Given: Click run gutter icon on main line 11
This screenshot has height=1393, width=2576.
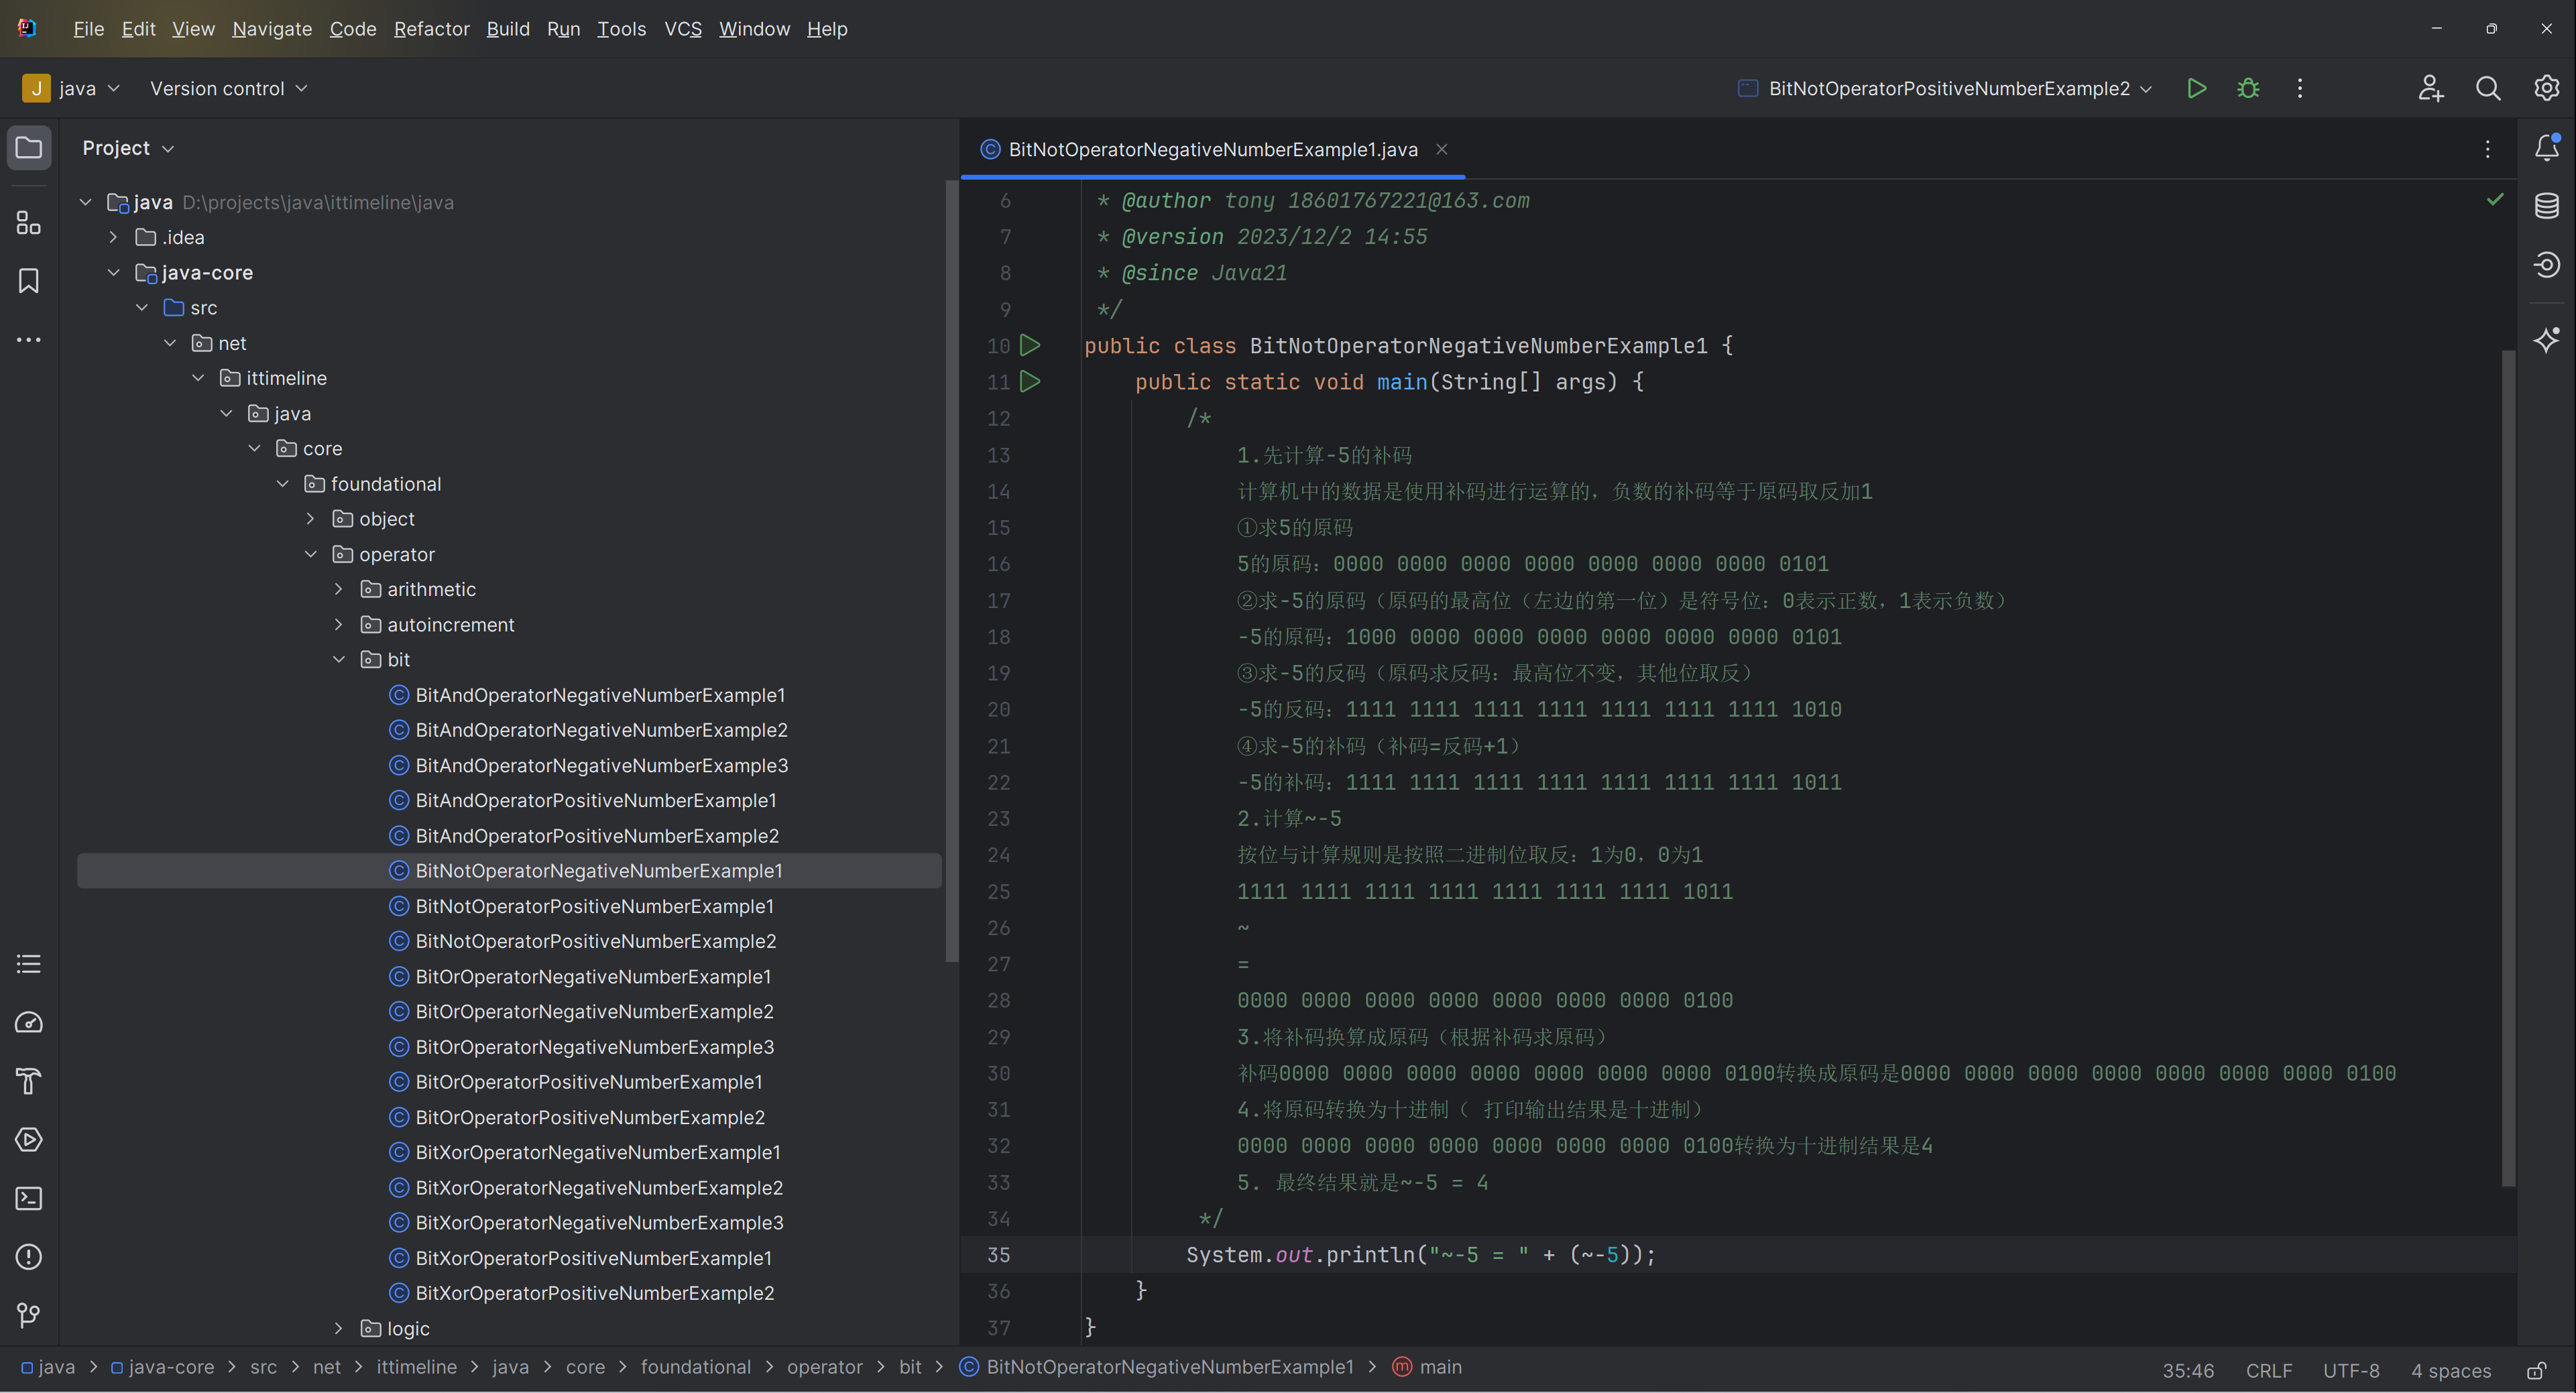Looking at the screenshot, I should pyautogui.click(x=1030, y=381).
